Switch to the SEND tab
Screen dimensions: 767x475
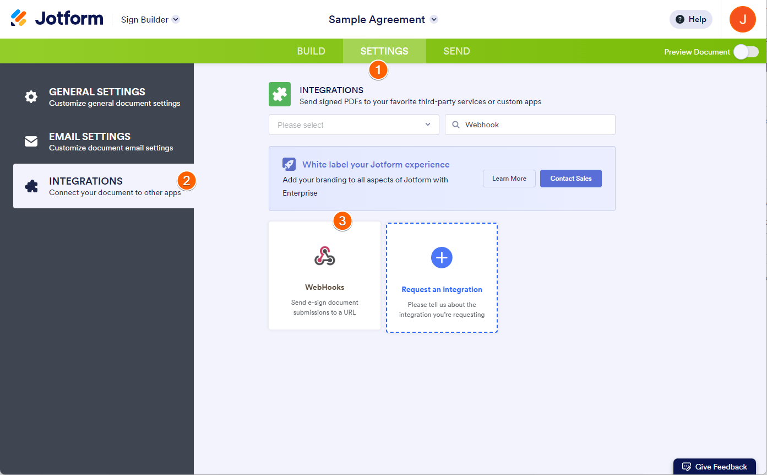coord(456,51)
